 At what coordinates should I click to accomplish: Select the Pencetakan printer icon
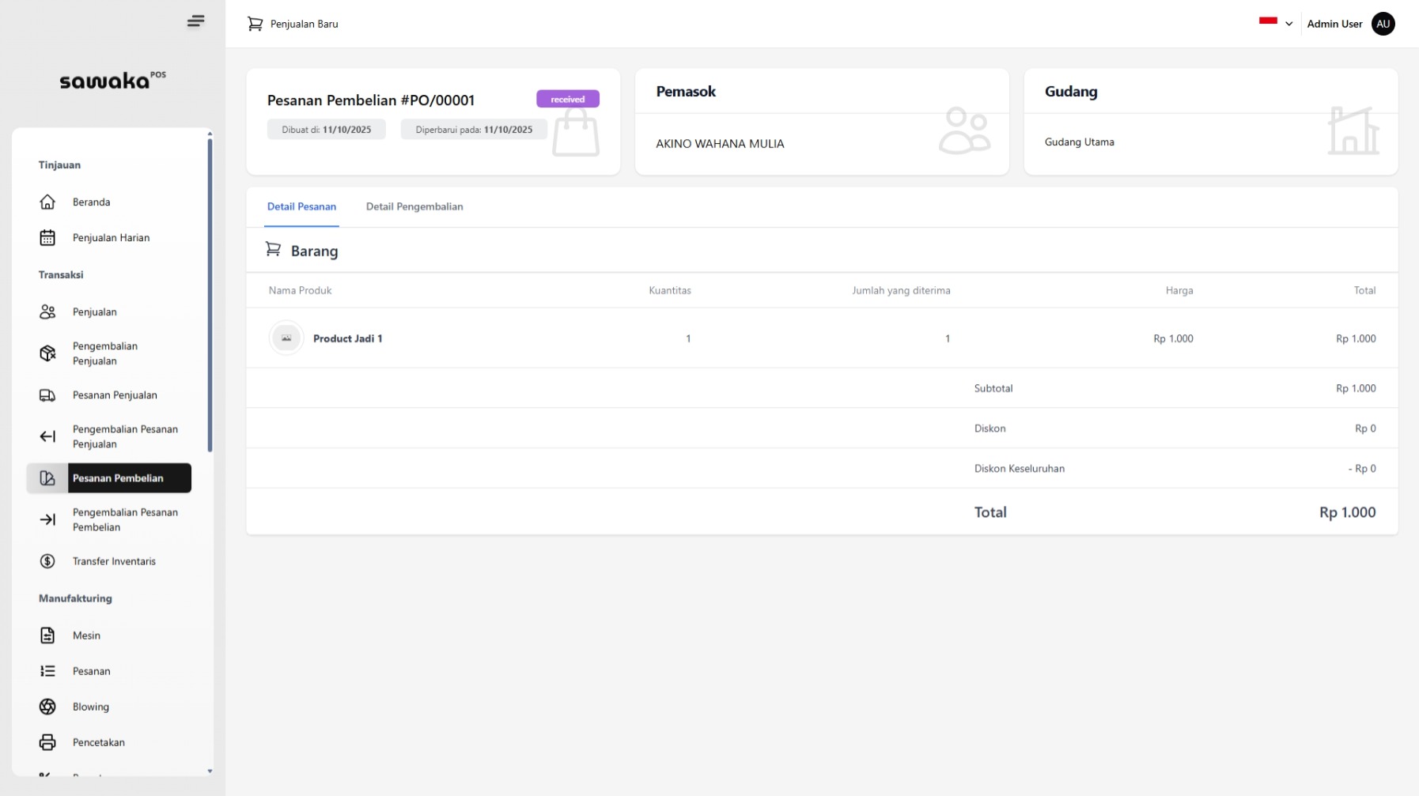point(47,742)
